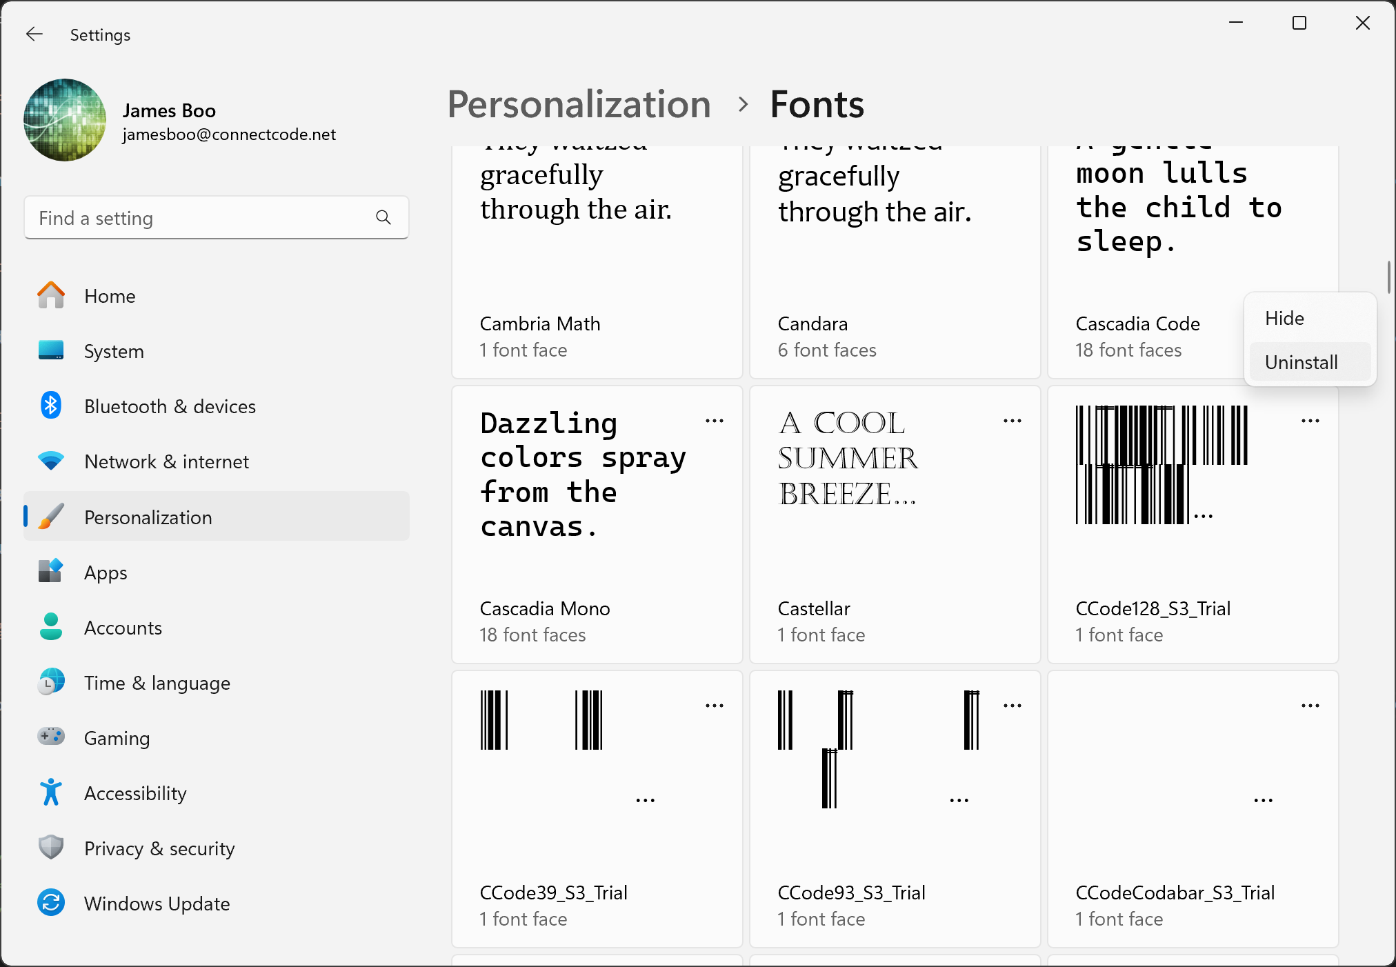The width and height of the screenshot is (1396, 967).
Task: Open more options for CCode128_S3_Trial
Action: (x=1310, y=421)
